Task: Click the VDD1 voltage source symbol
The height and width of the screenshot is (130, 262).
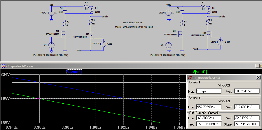Action: 51,13
